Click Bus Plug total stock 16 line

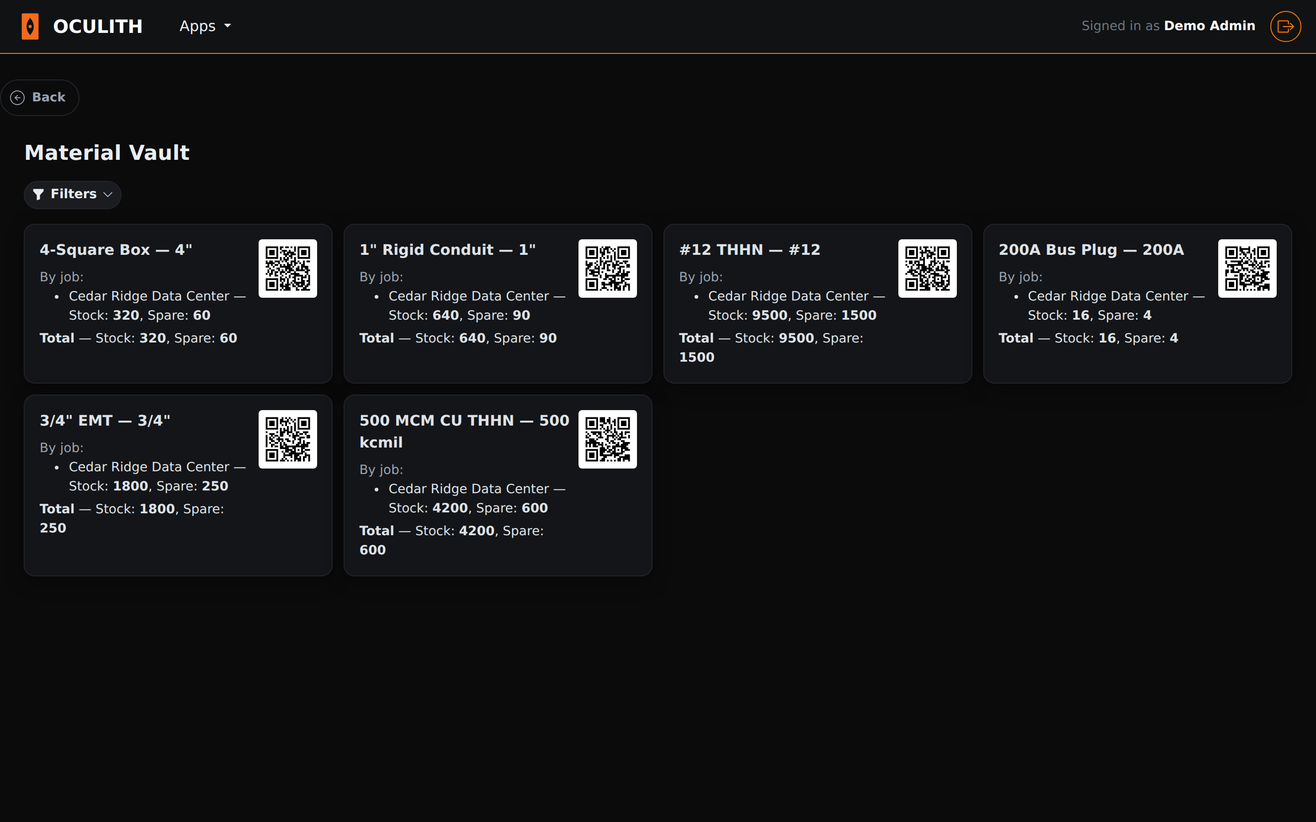coord(1088,338)
